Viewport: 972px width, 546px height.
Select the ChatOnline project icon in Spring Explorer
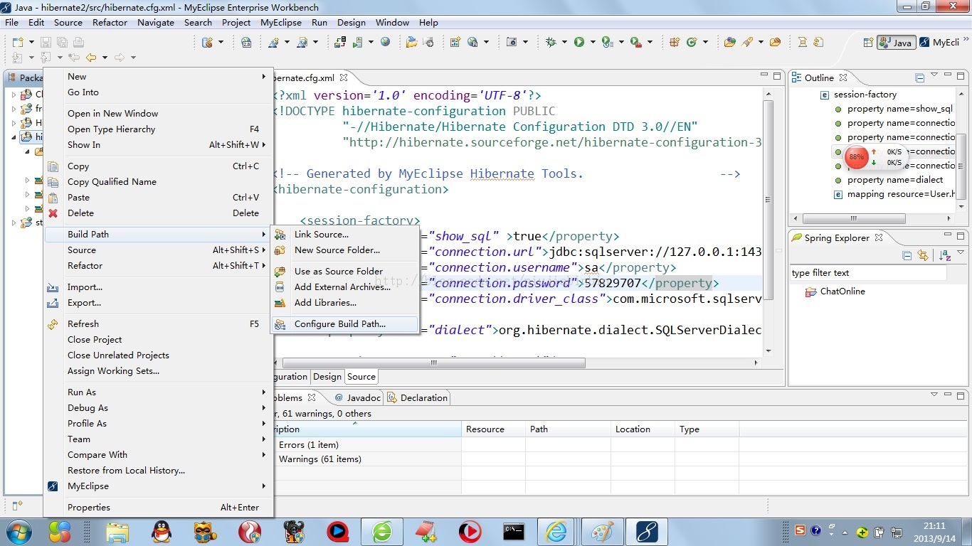[x=810, y=291]
